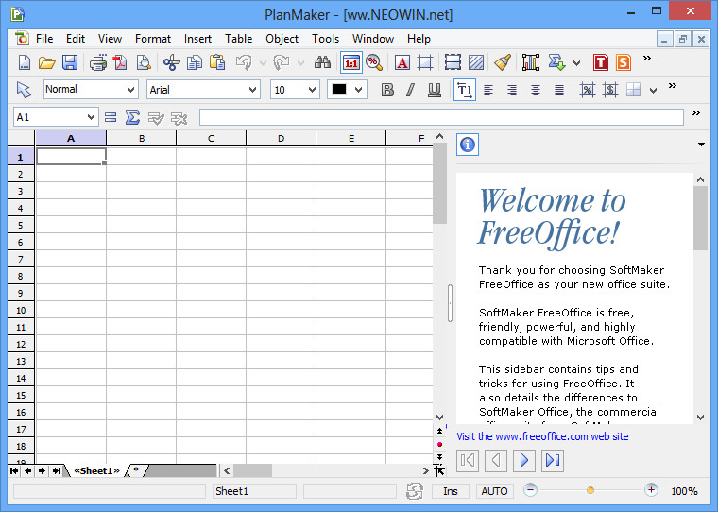Toggle the T1 text alignment button
This screenshot has width=718, height=512.
tap(465, 90)
